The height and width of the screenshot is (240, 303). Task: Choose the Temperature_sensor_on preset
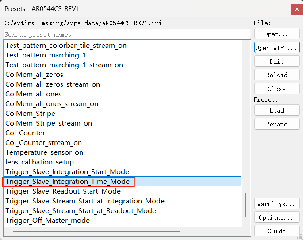[x=44, y=152]
